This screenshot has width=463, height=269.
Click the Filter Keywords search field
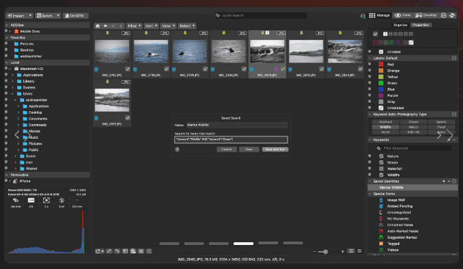pyautogui.click(x=414, y=148)
